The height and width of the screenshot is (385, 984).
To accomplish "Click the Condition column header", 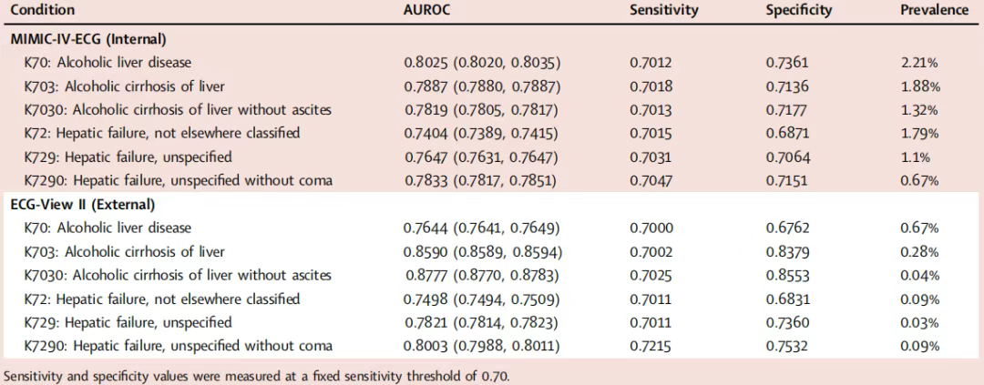I will click(x=42, y=11).
